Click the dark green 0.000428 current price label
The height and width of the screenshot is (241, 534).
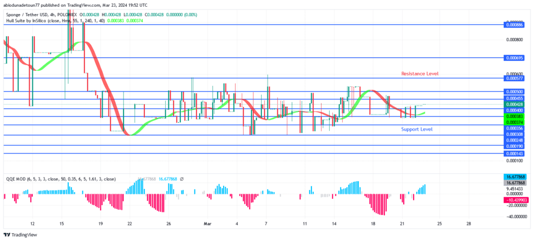coord(515,104)
